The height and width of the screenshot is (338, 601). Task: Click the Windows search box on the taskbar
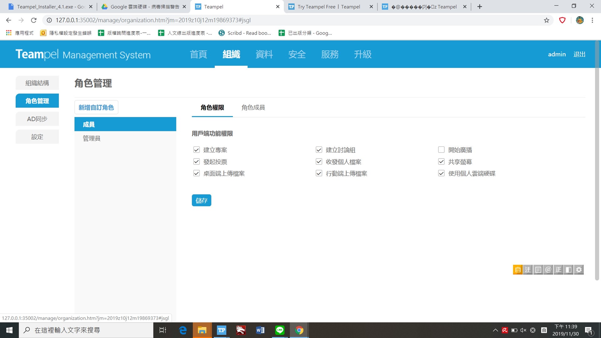click(86, 330)
